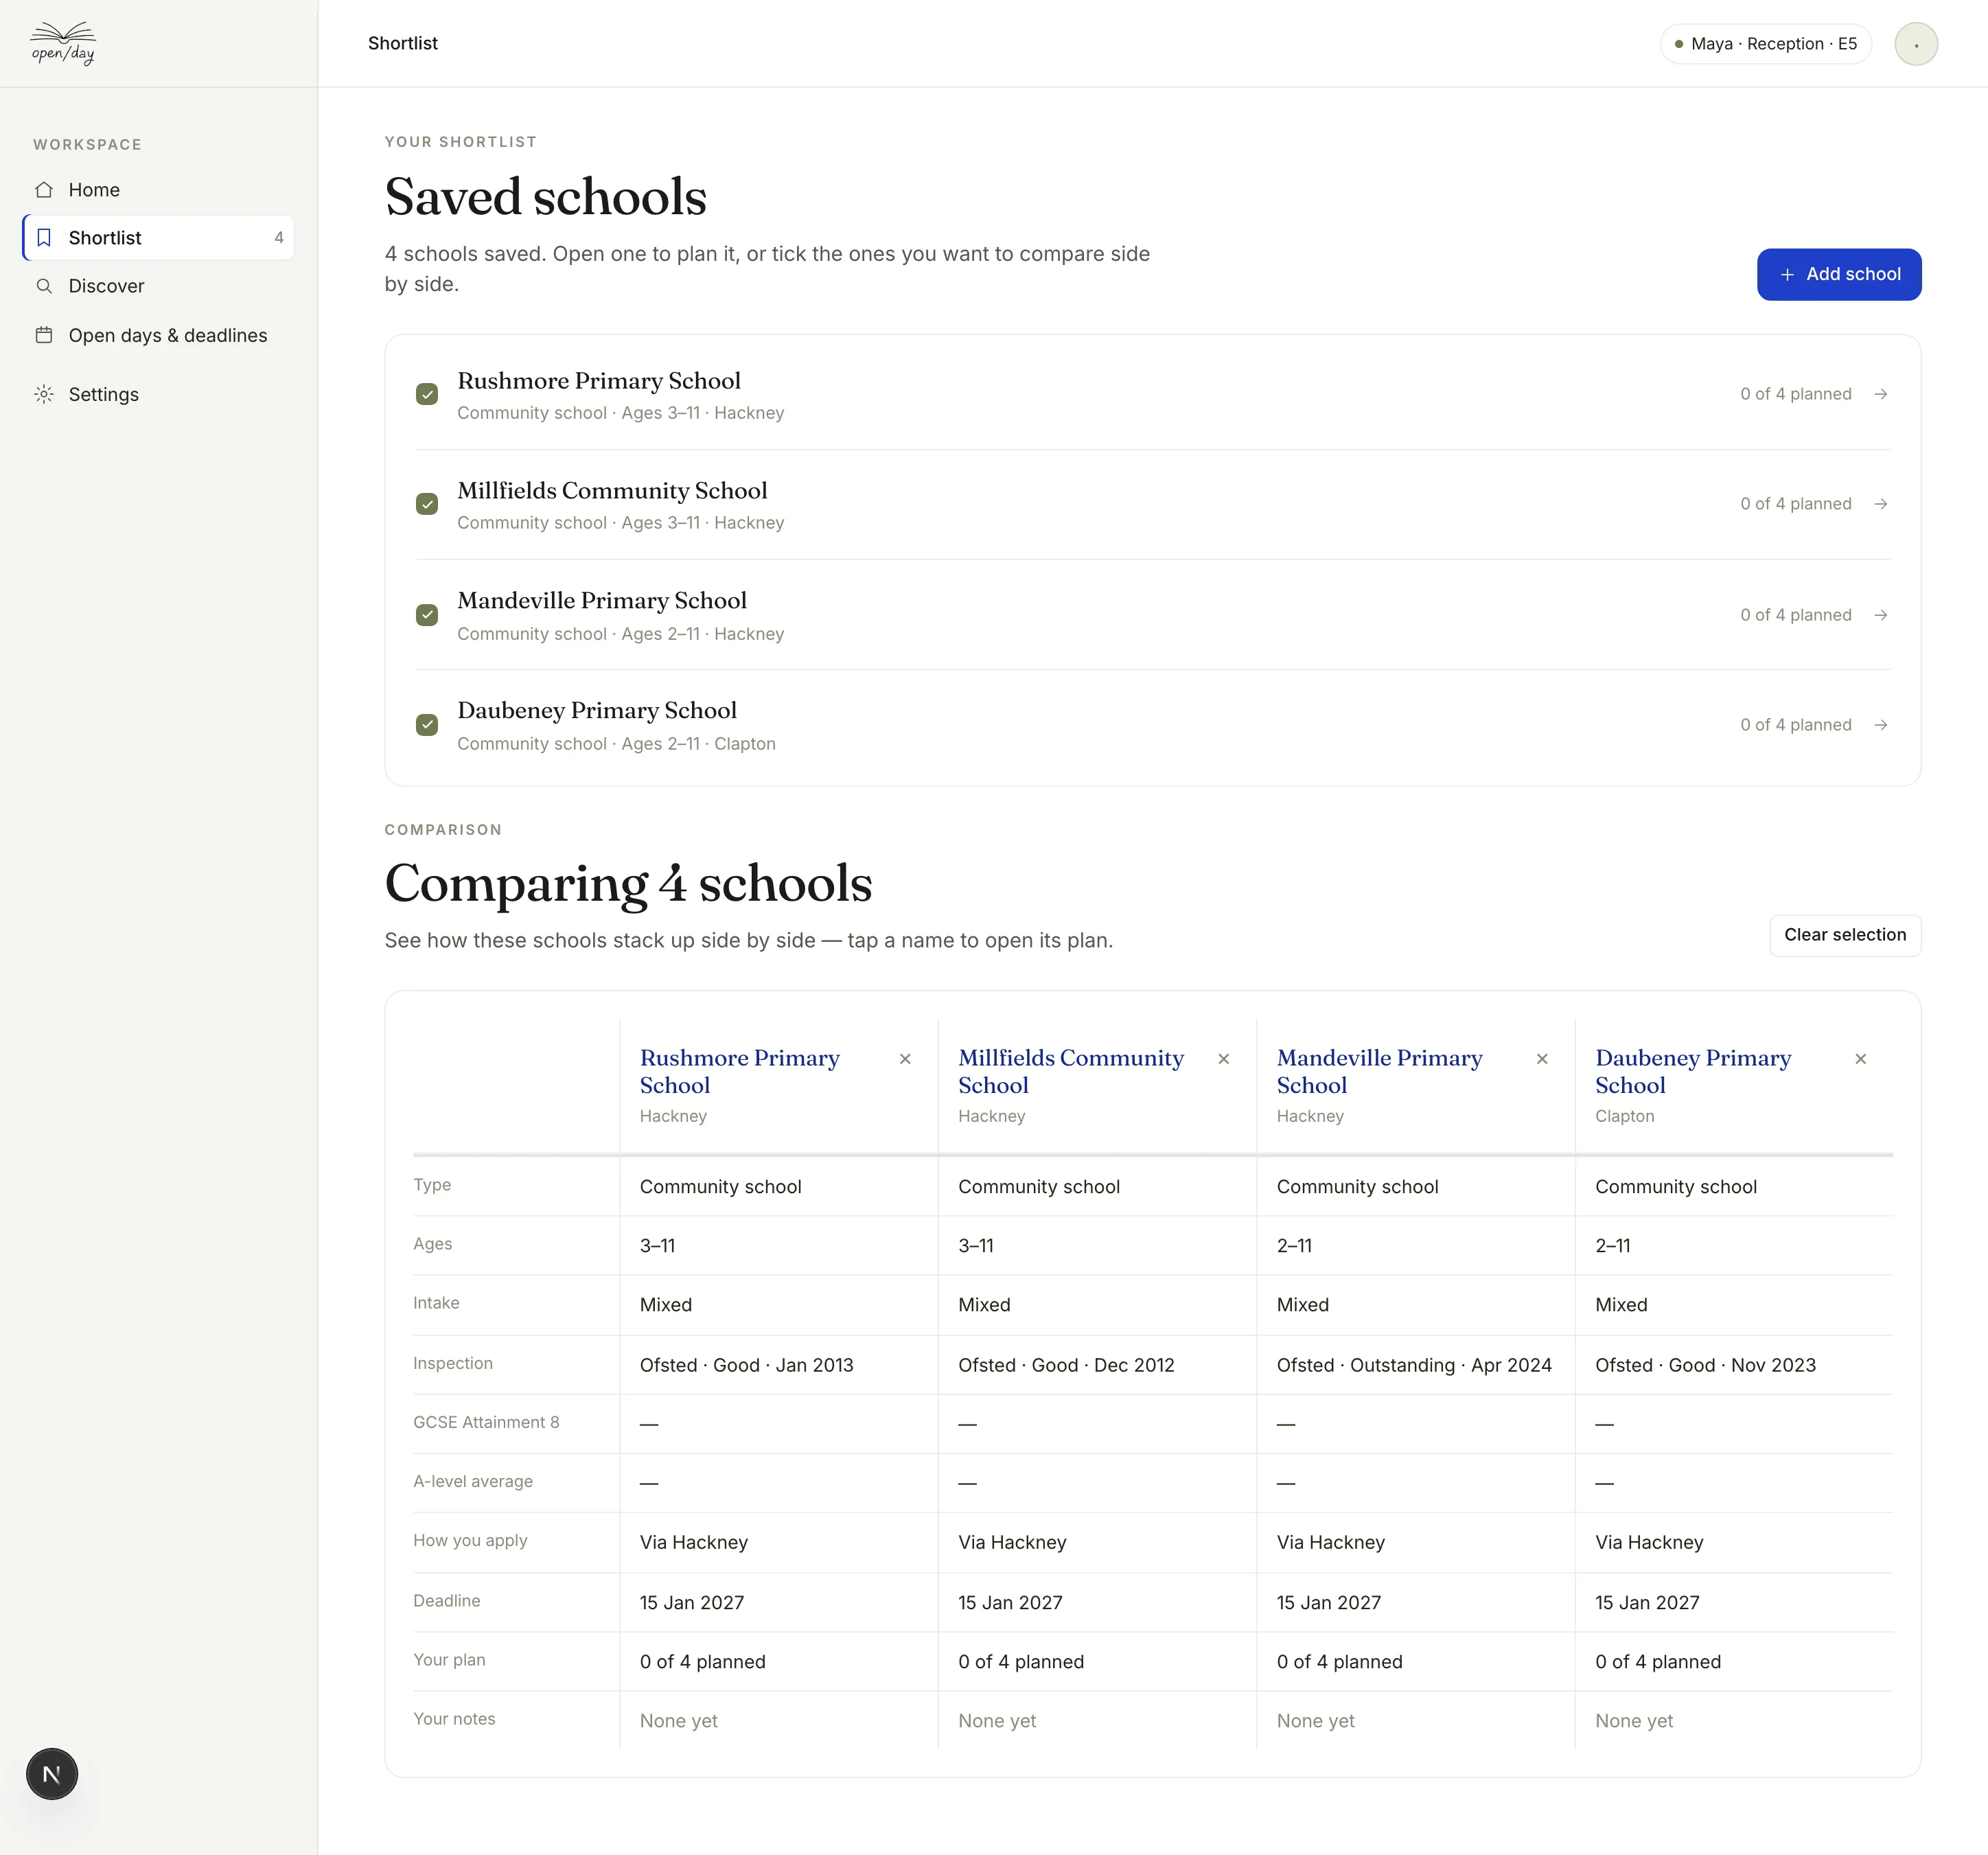Open Rushmore Primary School link in comparison table

click(x=739, y=1071)
